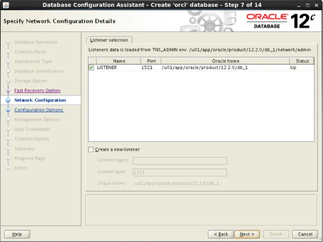Select the 1521 port cell in the table
This screenshot has height=242, width=323.
(151, 67)
